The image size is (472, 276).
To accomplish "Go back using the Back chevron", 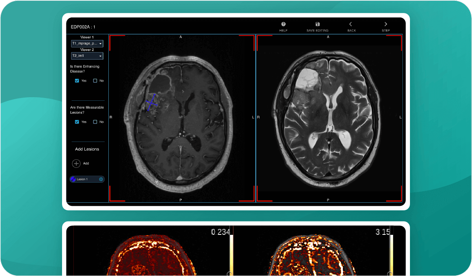I will 351,24.
